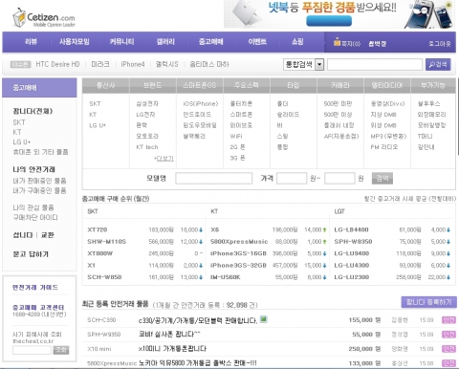459x369 pixels.
Task: Open LG-LU2300 in LGT ranking
Action: point(352,277)
